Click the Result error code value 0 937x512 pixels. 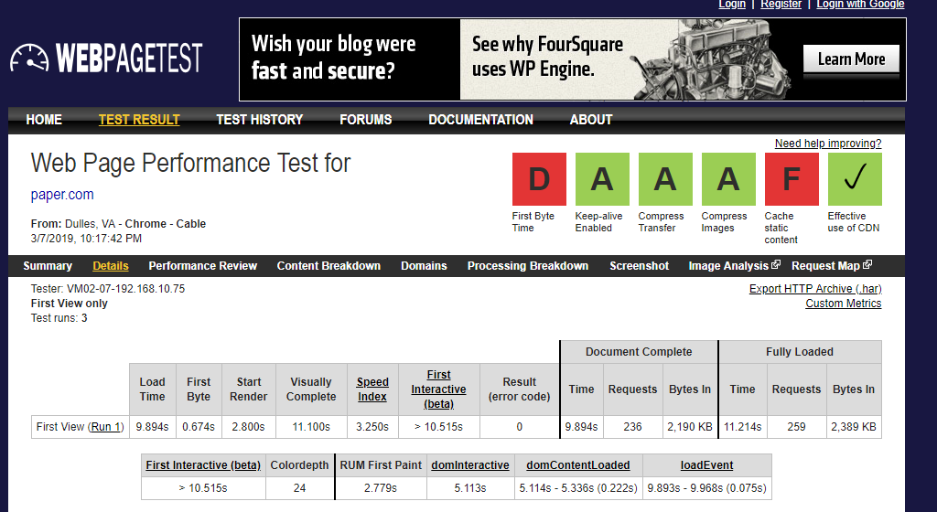pos(520,427)
